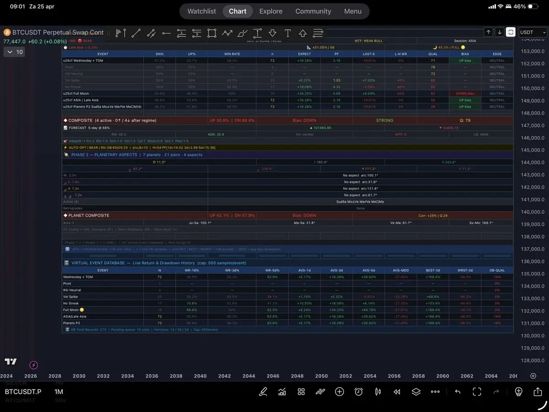Create an alert with the alarm clock icon
Screen dimensions: 549x412
click(x=359, y=392)
